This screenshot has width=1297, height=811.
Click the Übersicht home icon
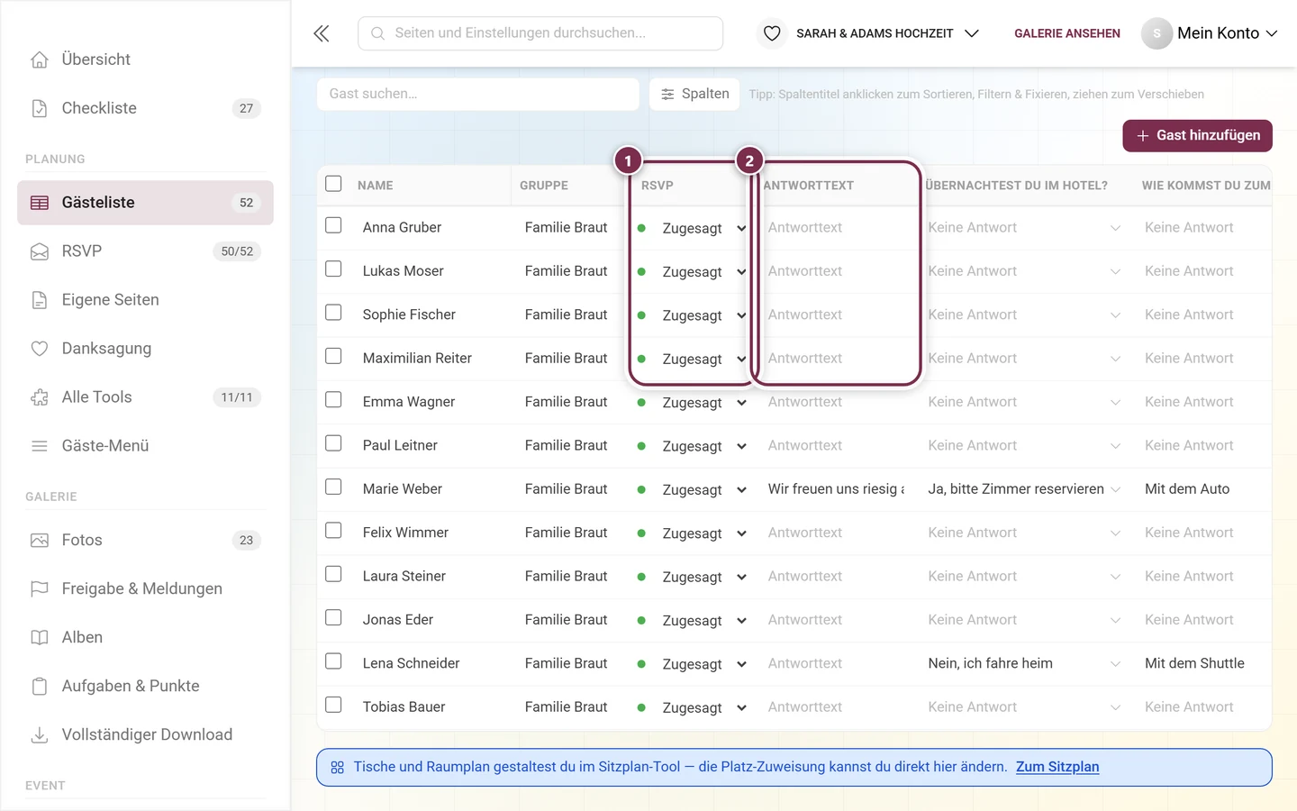coord(40,59)
